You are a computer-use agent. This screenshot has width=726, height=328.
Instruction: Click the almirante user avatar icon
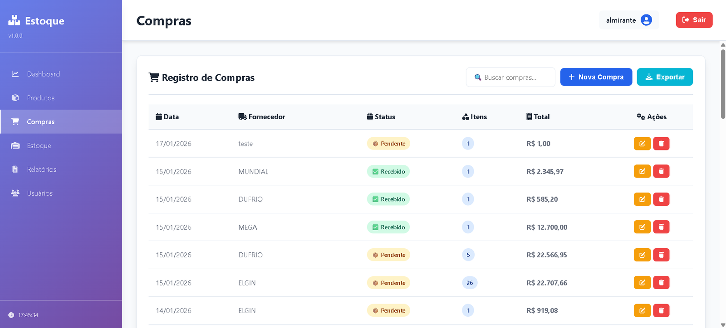646,20
